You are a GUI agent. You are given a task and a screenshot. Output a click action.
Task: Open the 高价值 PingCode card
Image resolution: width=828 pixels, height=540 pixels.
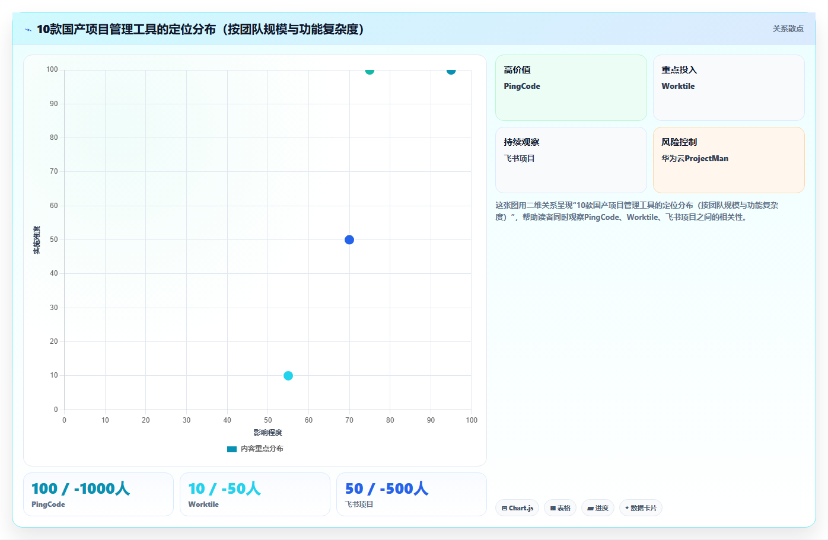coord(571,88)
